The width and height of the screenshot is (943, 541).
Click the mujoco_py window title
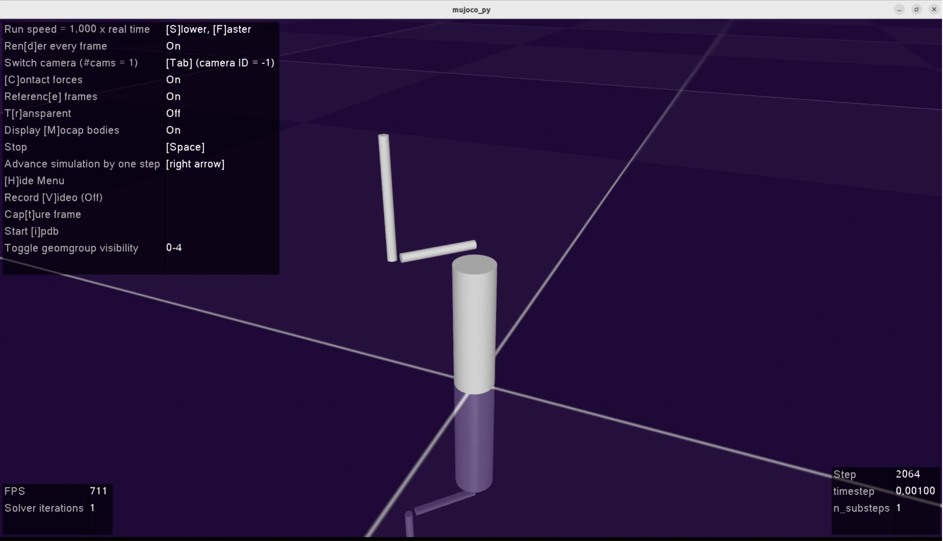471,10
